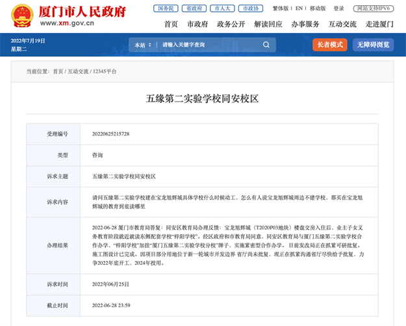This screenshot has height=326, width=406.
Task: Open 市政府 navigation menu
Action: click(197, 24)
